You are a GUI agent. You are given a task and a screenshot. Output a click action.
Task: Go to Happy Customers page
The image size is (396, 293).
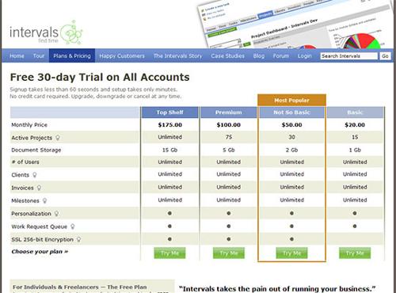pos(122,56)
